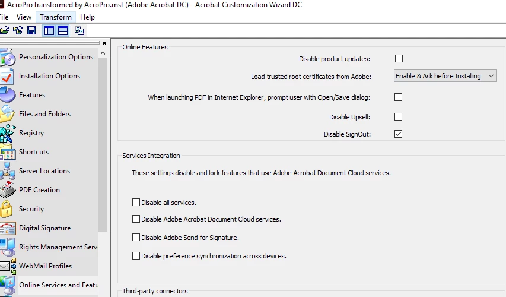Check Disable preference synchronization across devices
The height and width of the screenshot is (297, 506).
(x=136, y=256)
